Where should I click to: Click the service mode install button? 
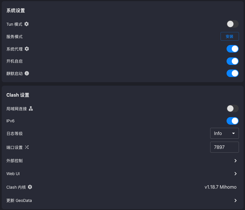click(229, 36)
